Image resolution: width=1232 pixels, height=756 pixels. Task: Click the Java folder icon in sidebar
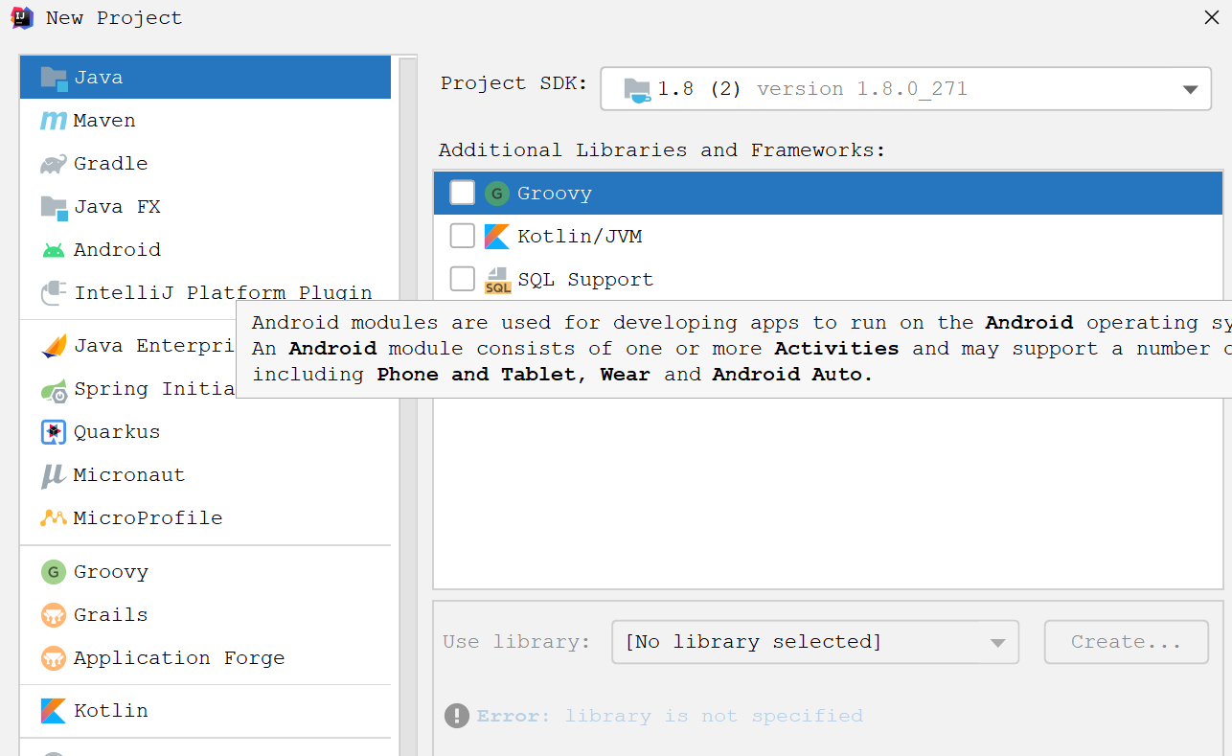coord(54,78)
